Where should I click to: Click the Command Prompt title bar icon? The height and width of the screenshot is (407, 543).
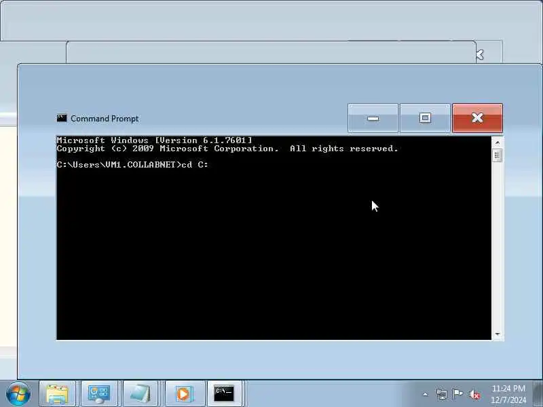point(62,118)
